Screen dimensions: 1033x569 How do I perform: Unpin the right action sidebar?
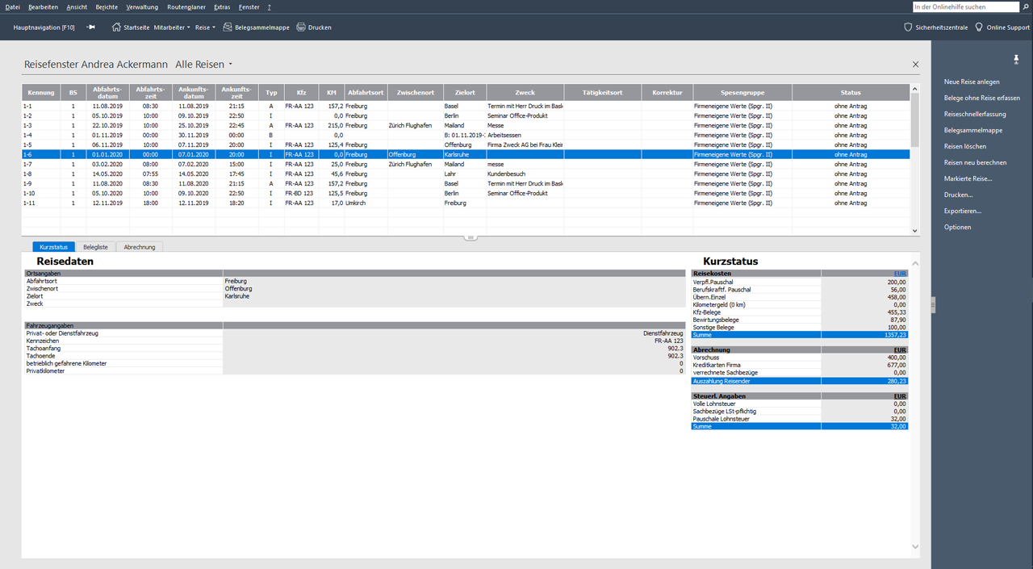point(1016,60)
